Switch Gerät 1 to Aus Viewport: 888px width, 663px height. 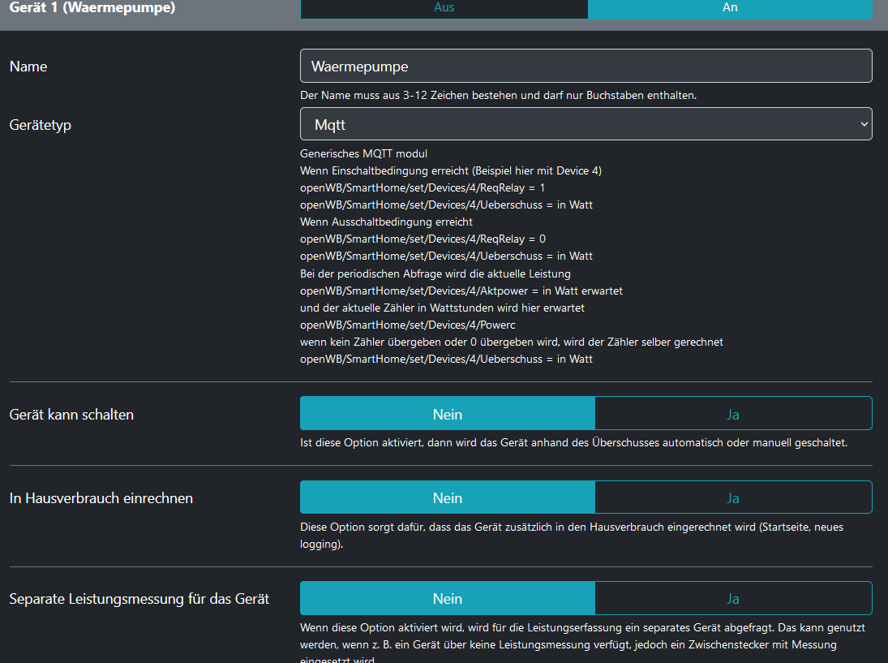tap(444, 8)
